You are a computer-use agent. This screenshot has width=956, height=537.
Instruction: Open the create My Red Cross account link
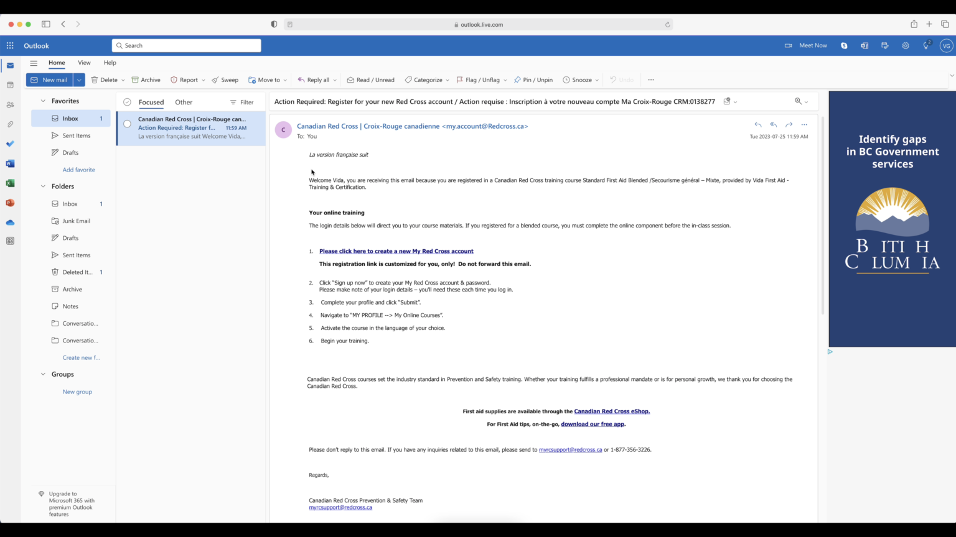tap(396, 251)
